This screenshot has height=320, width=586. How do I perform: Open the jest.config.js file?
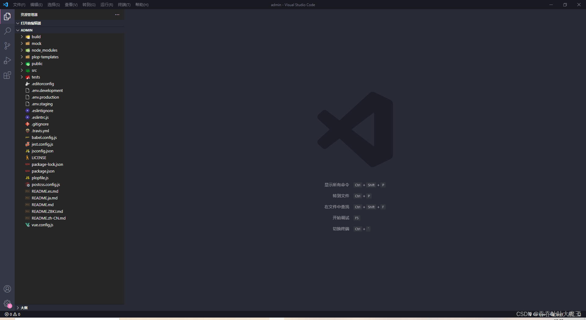69,144
